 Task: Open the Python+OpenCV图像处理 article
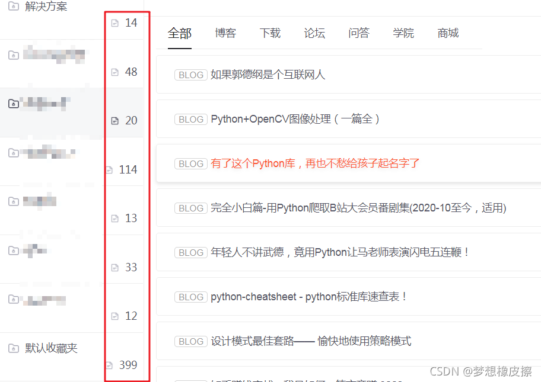coord(295,119)
